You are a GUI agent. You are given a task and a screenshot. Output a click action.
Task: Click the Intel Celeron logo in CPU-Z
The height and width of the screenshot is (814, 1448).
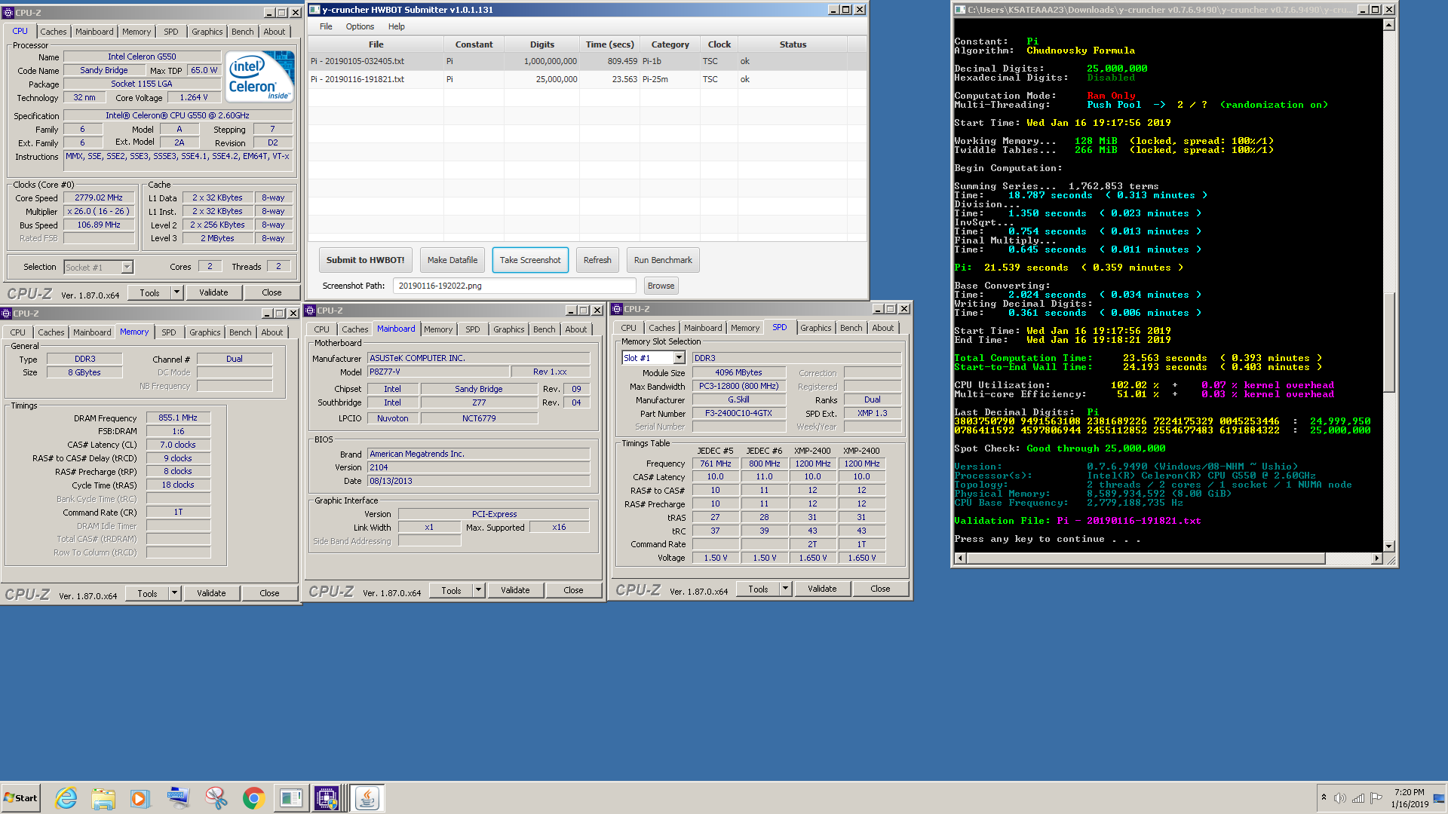[260, 77]
